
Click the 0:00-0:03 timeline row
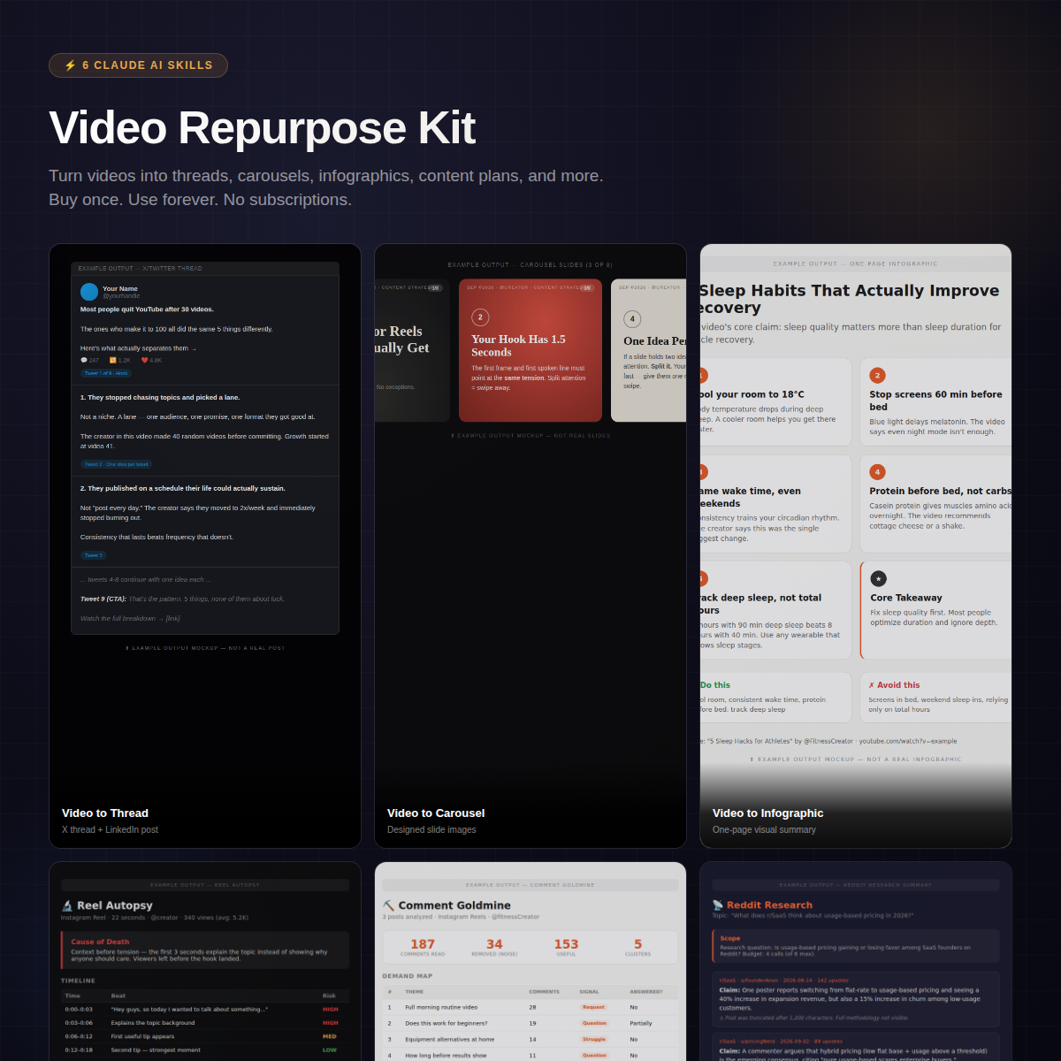(x=205, y=1010)
